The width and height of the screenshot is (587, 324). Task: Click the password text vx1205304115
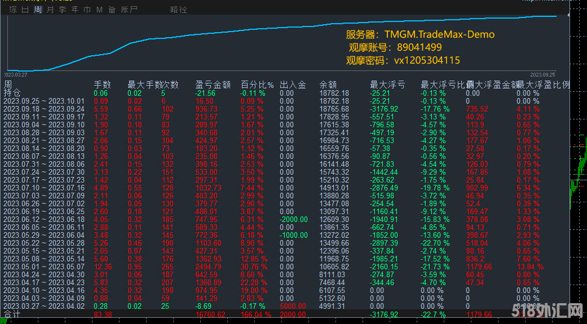point(427,60)
